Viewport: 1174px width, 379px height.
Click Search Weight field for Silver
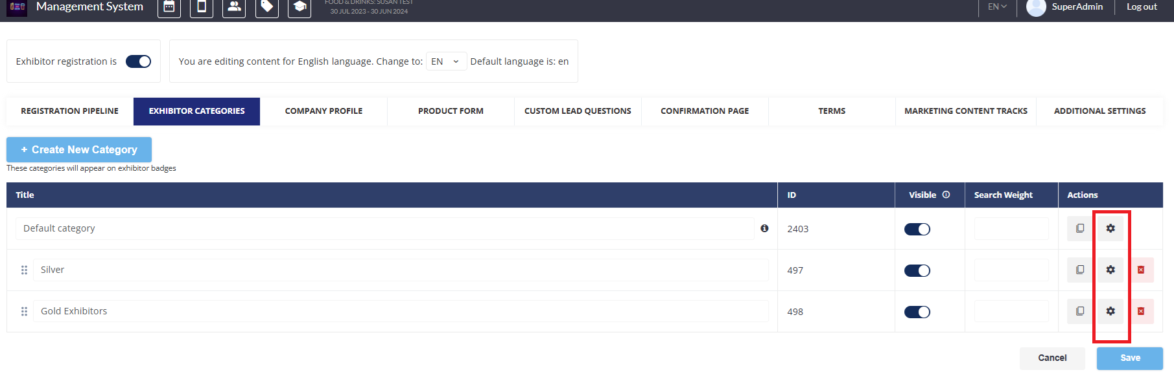click(x=1011, y=270)
